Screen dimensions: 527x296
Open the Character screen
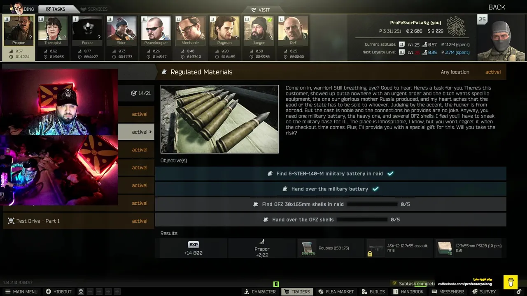click(260, 291)
